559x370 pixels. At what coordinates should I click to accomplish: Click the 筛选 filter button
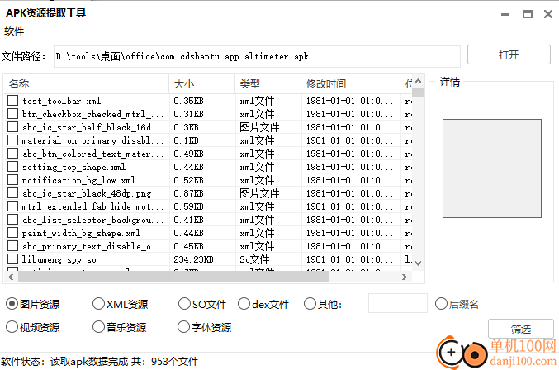[x=520, y=329]
